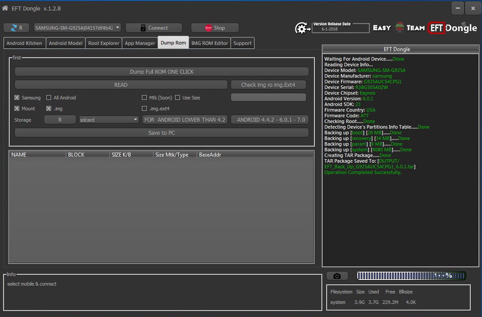Close the EFT Dongle window
This screenshot has width=482, height=317.
coord(473,8)
